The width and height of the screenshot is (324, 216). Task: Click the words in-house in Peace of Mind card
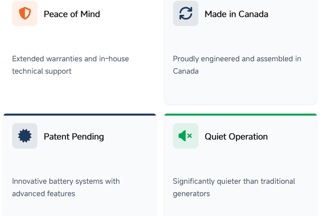click(x=114, y=59)
